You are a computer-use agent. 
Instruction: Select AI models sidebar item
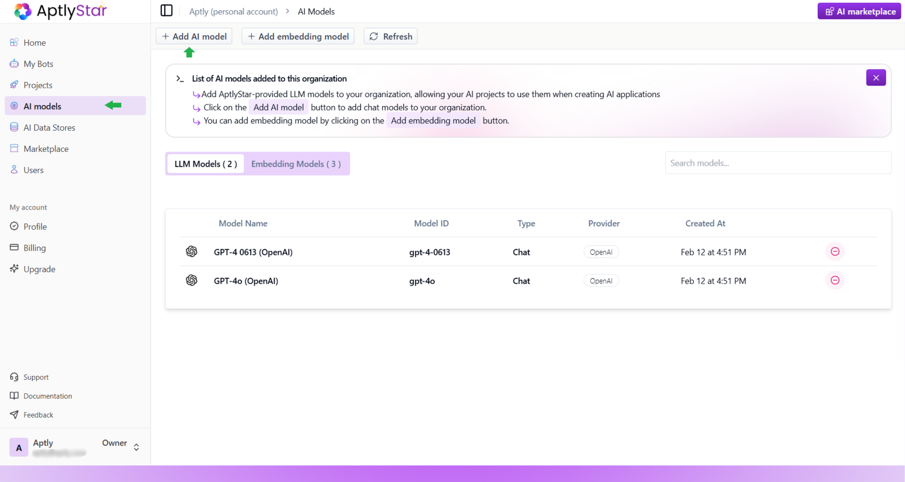(x=75, y=106)
